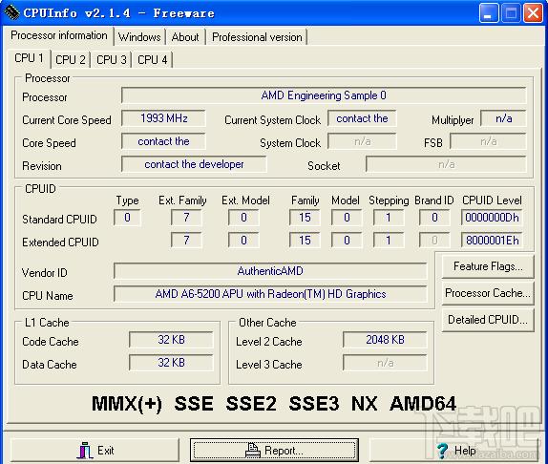The height and width of the screenshot is (464, 548).
Task: Click the 'Extended CPUID' row label
Action: coord(60,243)
